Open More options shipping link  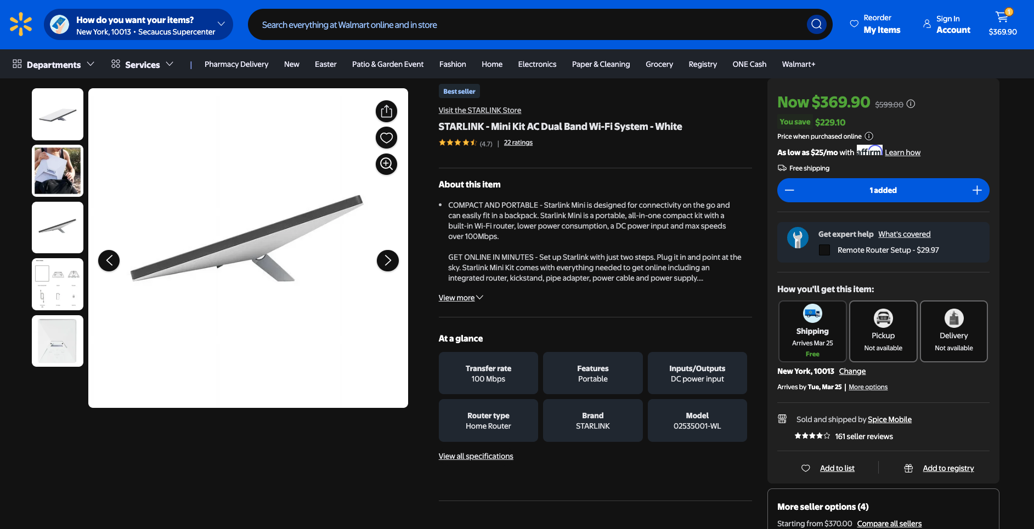(868, 387)
